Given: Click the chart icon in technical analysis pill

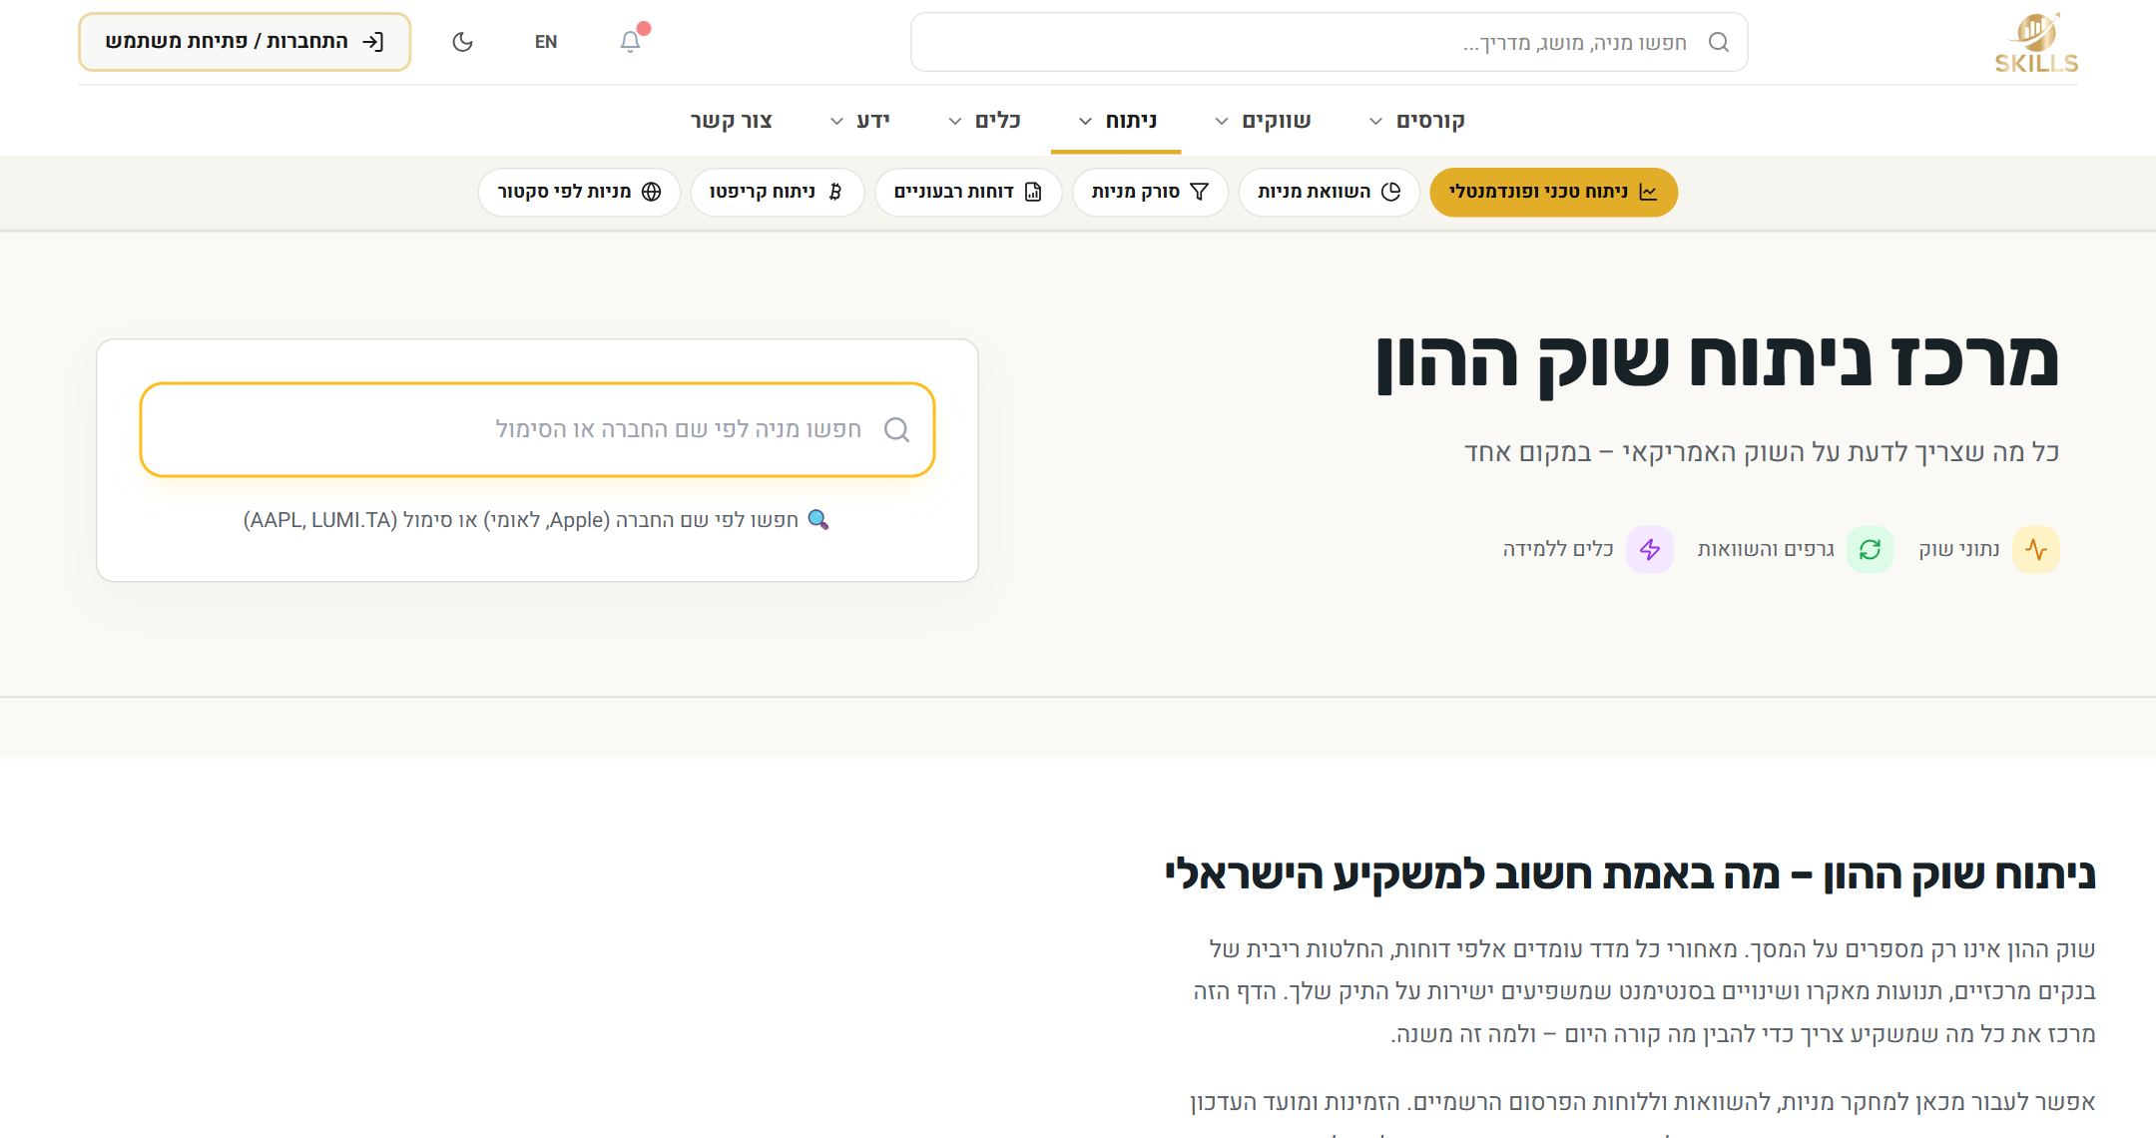Looking at the screenshot, I should [x=1648, y=192].
